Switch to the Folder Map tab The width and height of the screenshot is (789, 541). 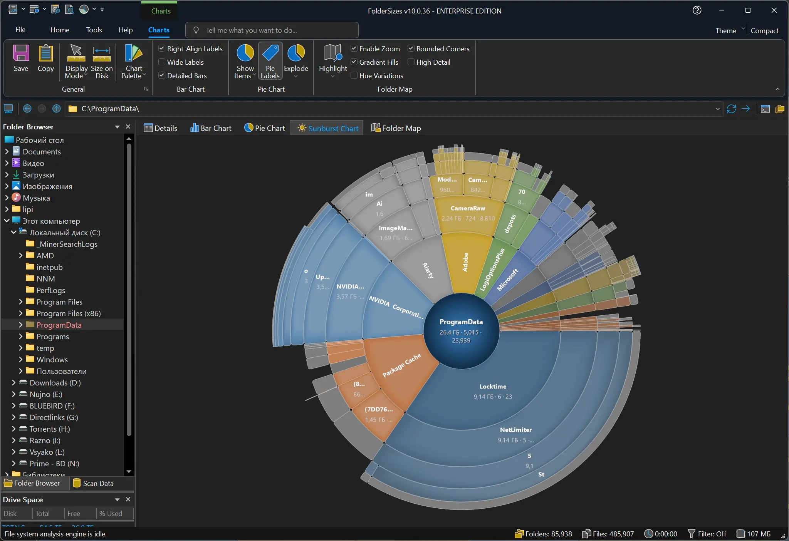click(396, 128)
